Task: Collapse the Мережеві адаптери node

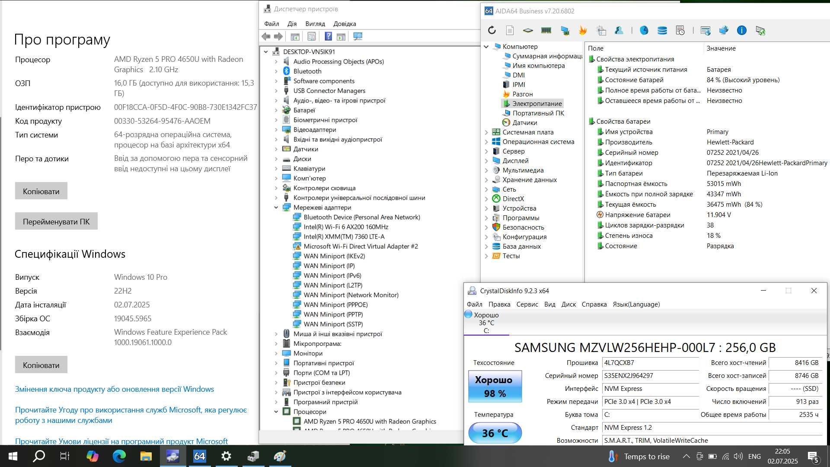Action: click(276, 208)
